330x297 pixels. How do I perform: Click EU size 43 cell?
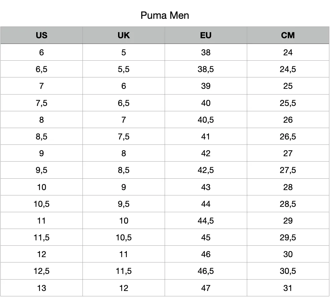click(x=206, y=187)
